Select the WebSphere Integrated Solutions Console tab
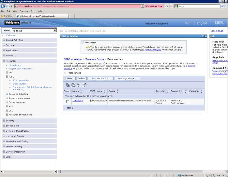The height and width of the screenshot is (177, 228). pyautogui.click(x=42, y=16)
